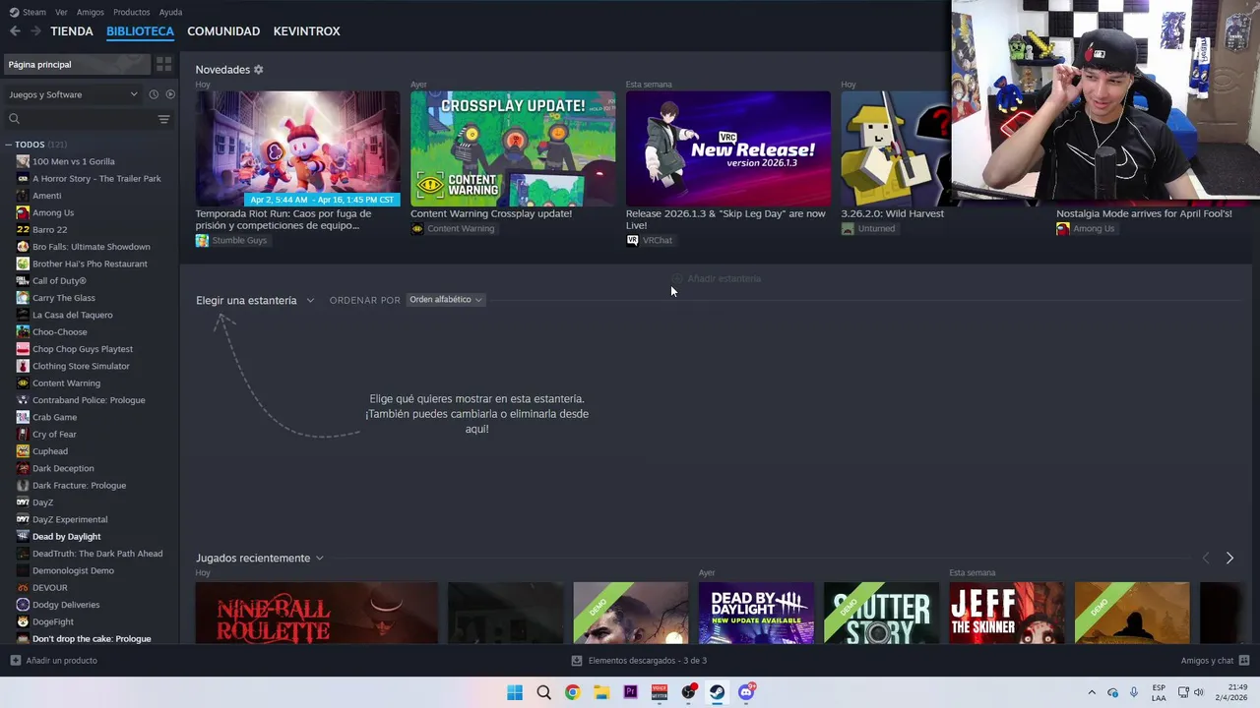
Task: Click the DogeFight game icon in list
Action: click(x=23, y=621)
